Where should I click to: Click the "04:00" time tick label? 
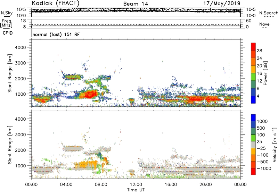(66, 185)
